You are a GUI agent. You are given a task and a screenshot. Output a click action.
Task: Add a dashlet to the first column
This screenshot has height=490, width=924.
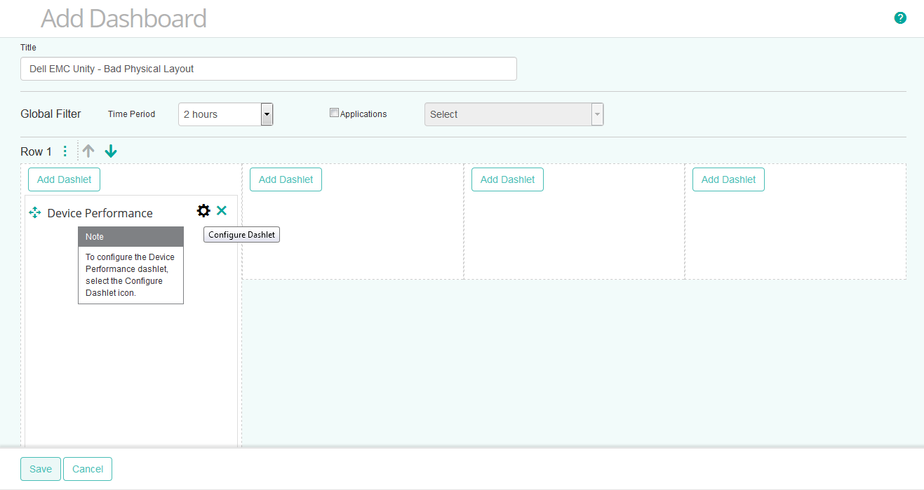point(64,179)
